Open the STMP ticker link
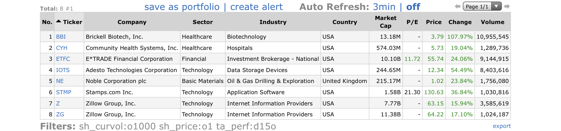The width and height of the screenshot is (561, 131). 64,92
